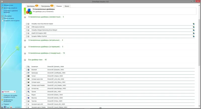
Task: Open the Facebook icon in sidebar
Action: pyautogui.click(x=5, y=107)
